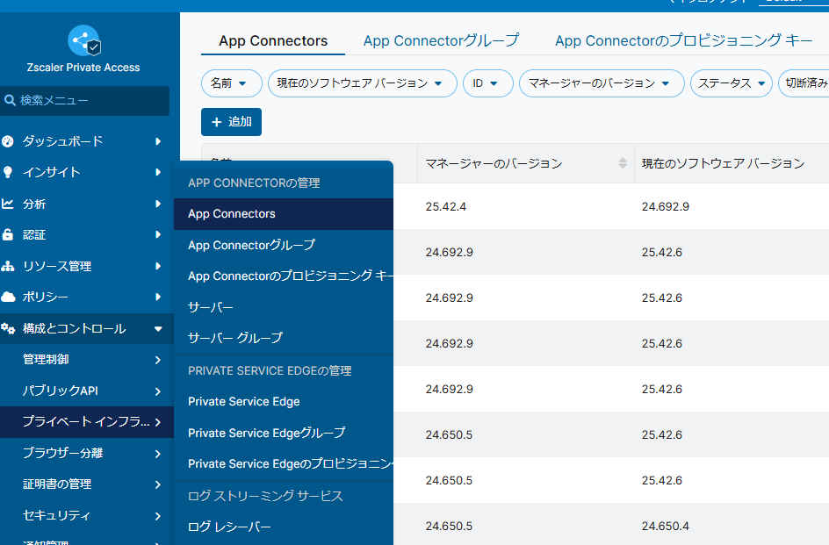Select Private Service Edgeのプロビジョニング in flyout
This screenshot has height=545, width=829.
(x=284, y=463)
